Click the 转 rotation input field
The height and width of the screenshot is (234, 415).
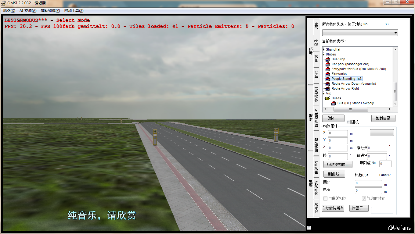[338, 156]
